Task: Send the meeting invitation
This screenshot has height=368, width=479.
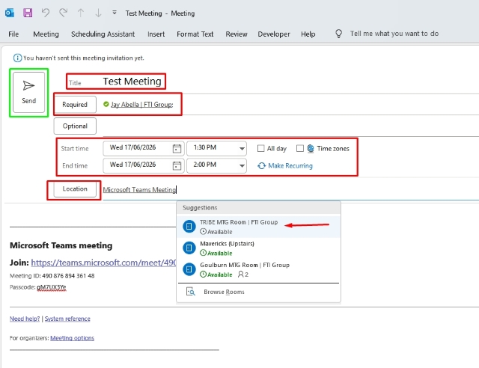Action: pos(28,92)
